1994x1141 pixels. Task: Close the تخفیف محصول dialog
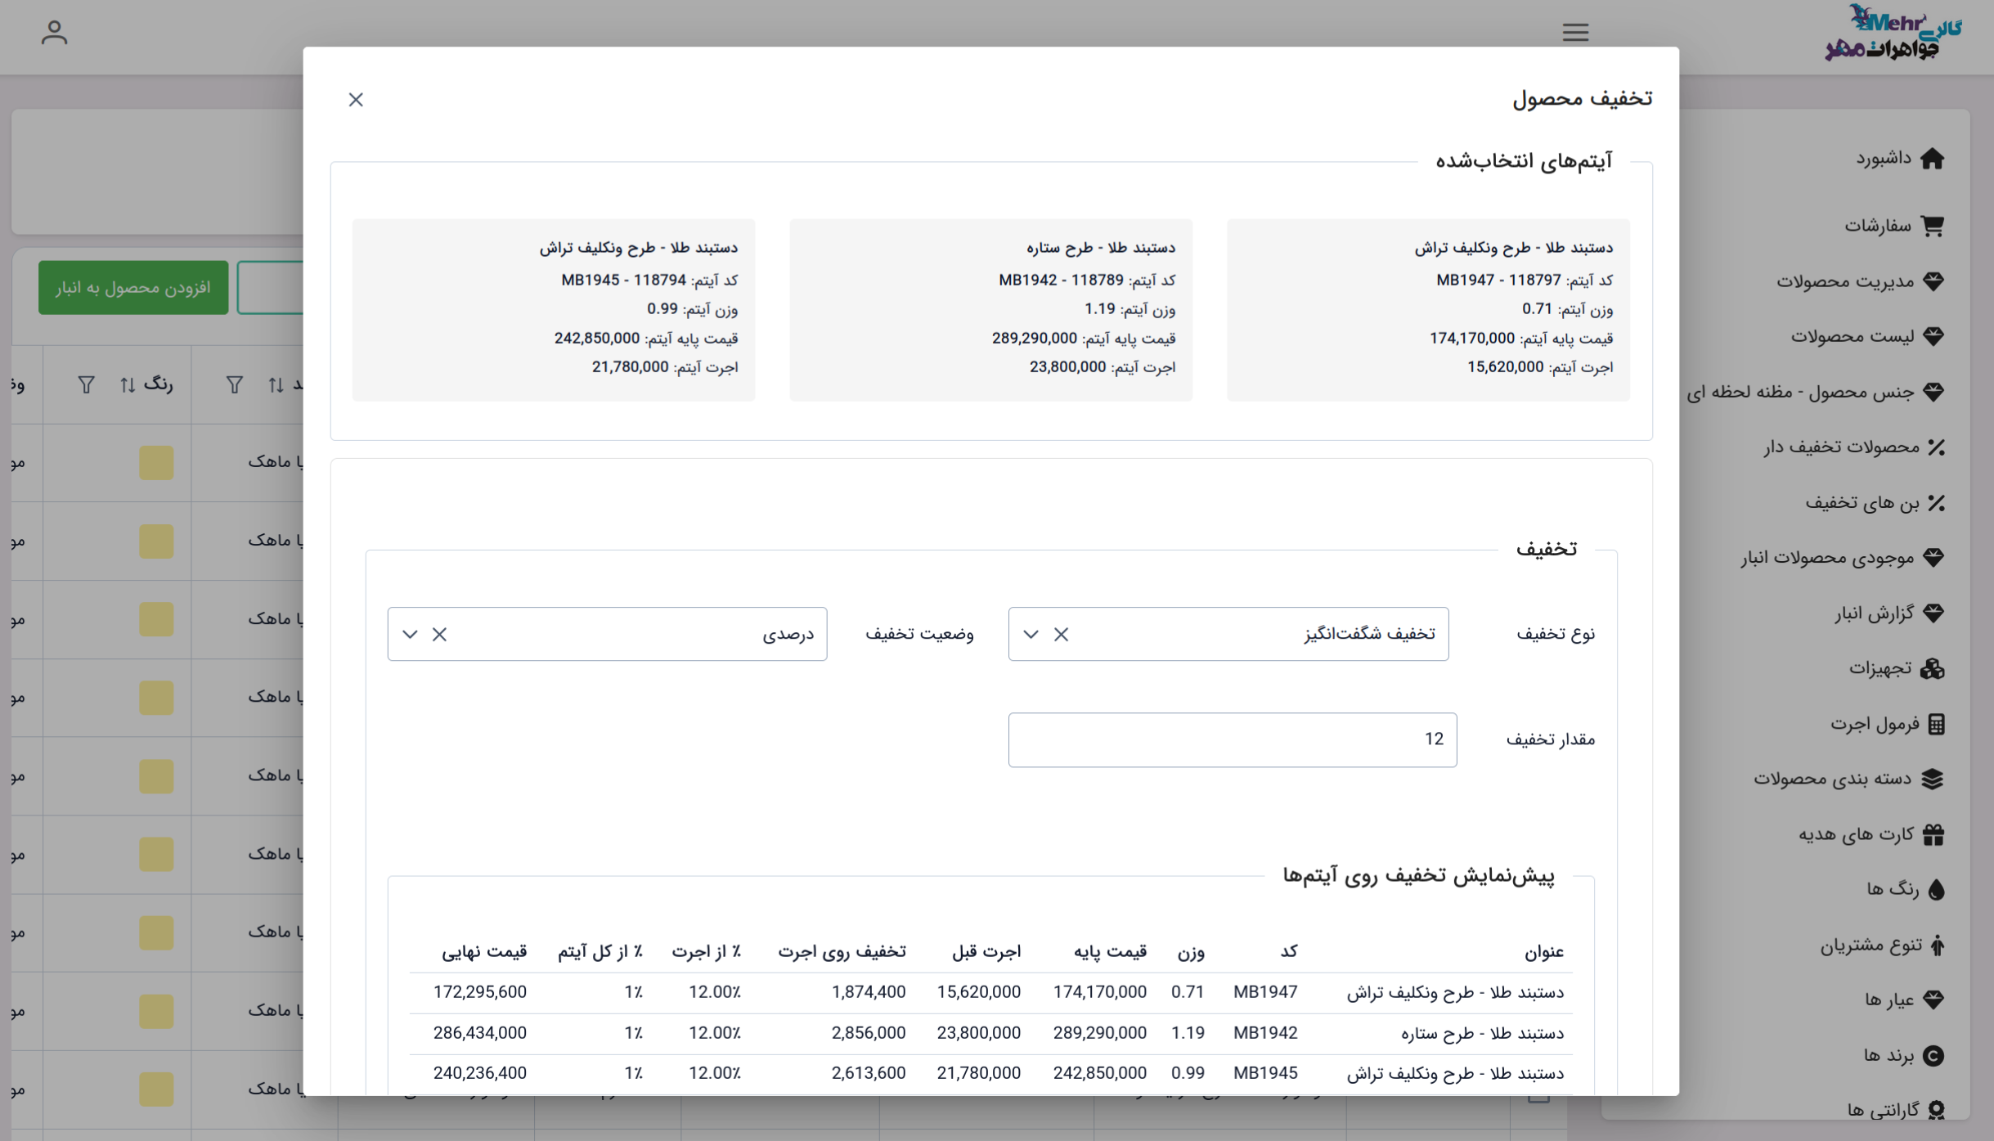(356, 100)
